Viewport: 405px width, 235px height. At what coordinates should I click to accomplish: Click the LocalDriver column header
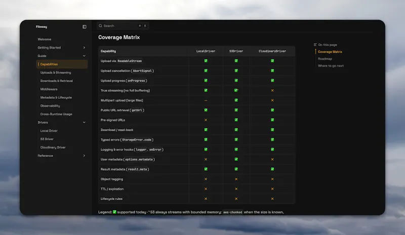(206, 51)
